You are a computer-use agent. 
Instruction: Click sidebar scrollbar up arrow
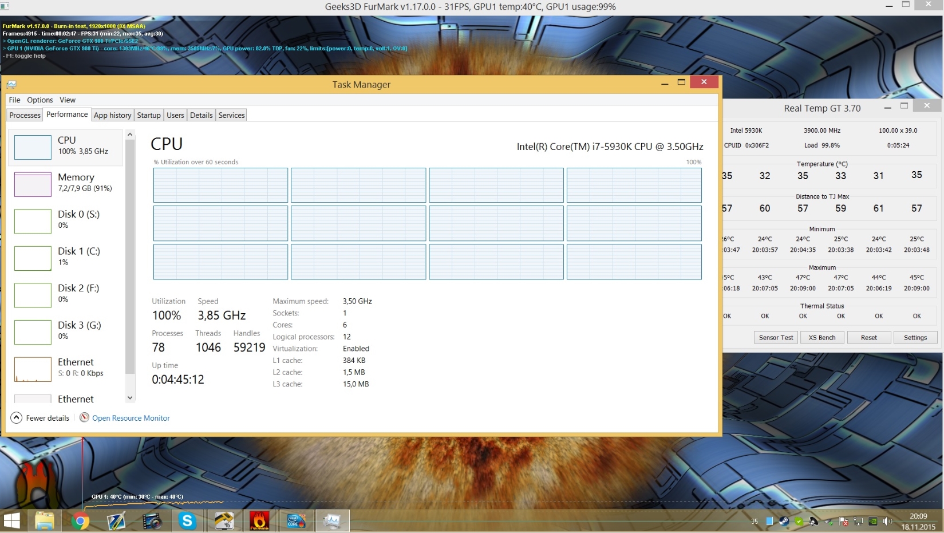point(130,135)
